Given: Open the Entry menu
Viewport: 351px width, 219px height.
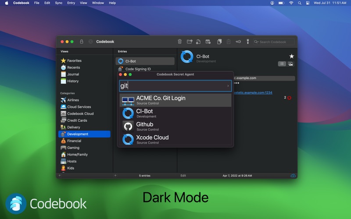Looking at the screenshot, I should tap(71, 3).
